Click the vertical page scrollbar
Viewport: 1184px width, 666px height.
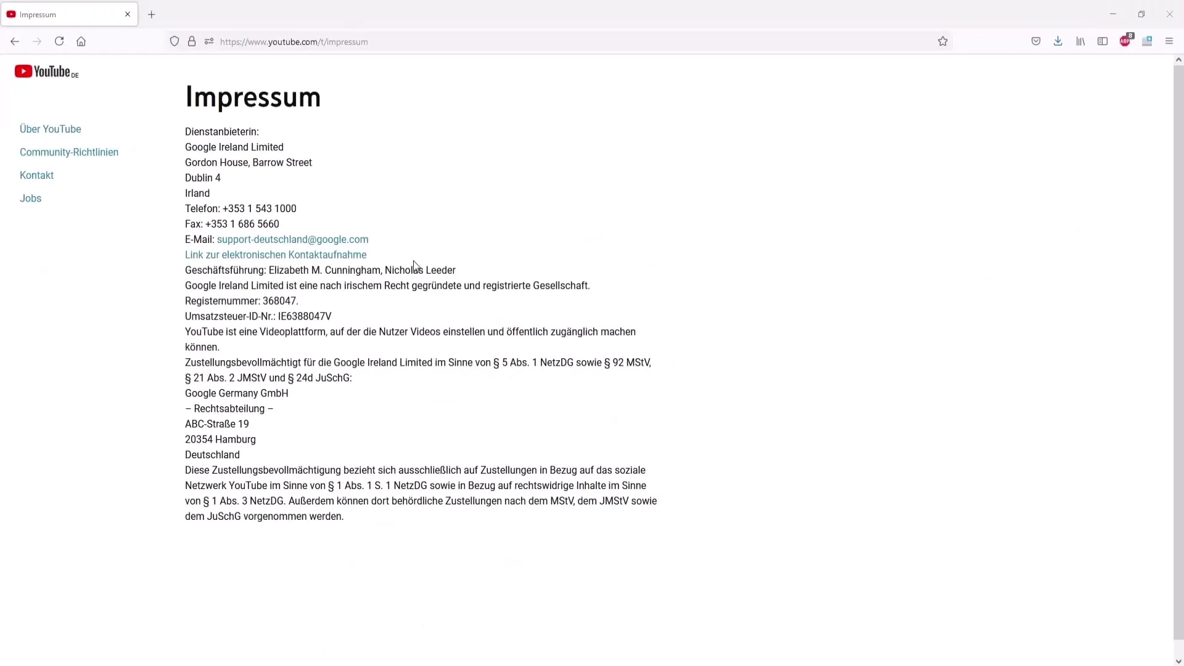tap(1178, 325)
